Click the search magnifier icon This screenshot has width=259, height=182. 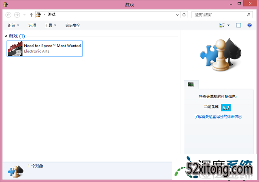point(248,15)
